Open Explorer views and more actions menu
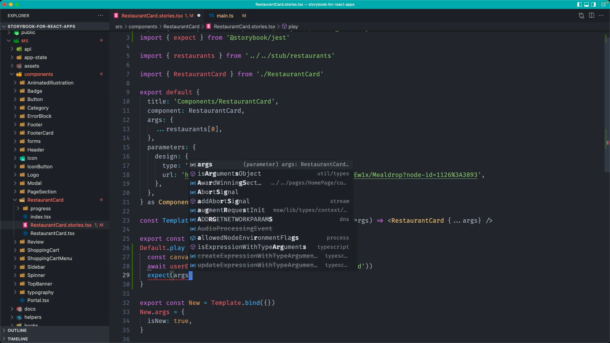This screenshot has height=343, width=610. pyautogui.click(x=100, y=16)
